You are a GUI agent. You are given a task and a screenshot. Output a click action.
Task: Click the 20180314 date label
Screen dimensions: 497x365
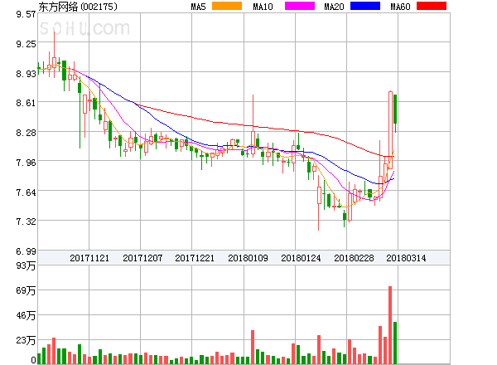coord(406,258)
